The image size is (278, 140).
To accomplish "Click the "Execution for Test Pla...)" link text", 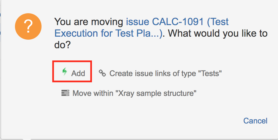I will coord(108,33).
